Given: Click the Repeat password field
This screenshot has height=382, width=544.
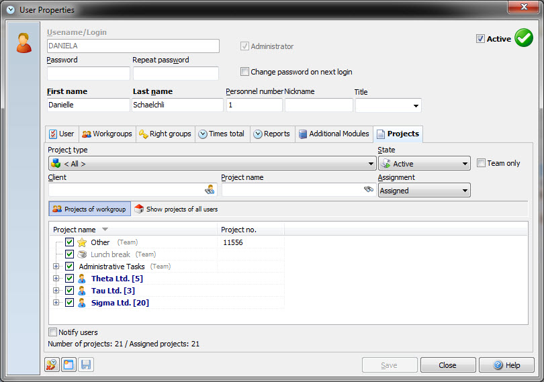Looking at the screenshot, I should click(x=176, y=73).
